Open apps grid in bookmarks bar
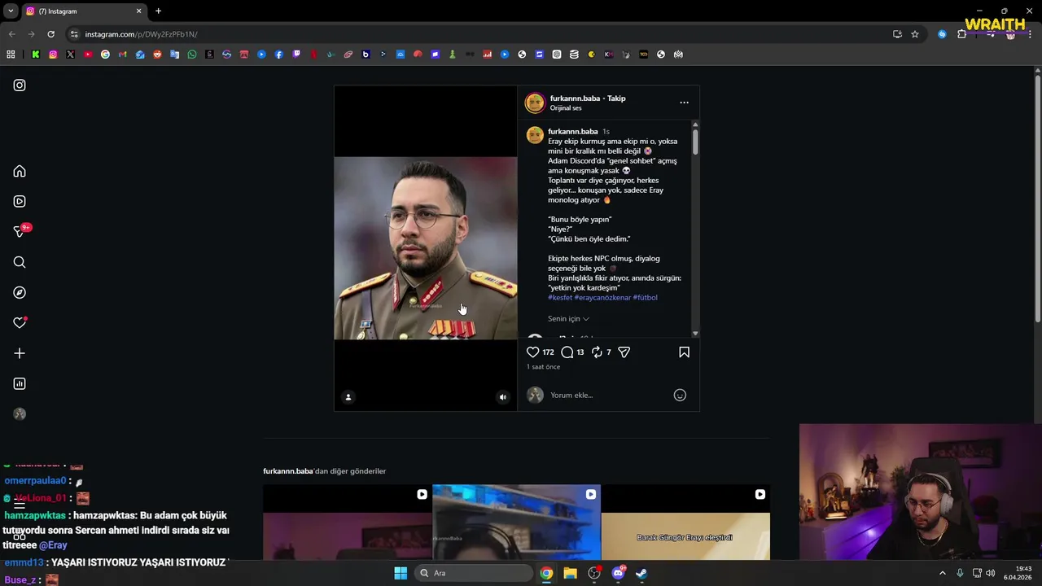The image size is (1042, 586). pyautogui.click(x=11, y=55)
